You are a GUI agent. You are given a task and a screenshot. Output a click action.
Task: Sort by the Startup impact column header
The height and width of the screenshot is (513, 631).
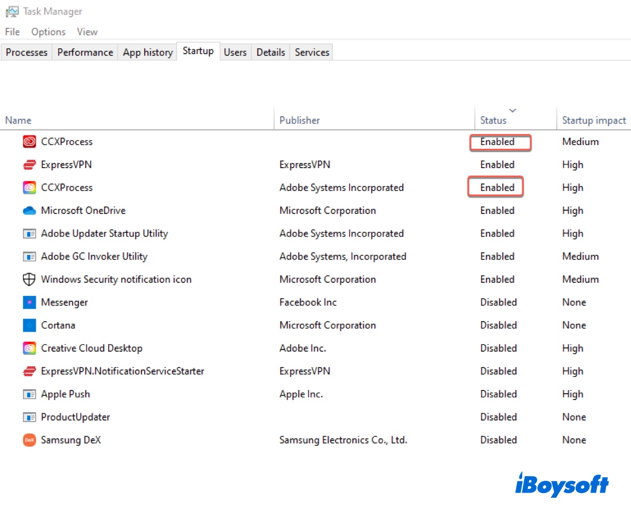[594, 120]
